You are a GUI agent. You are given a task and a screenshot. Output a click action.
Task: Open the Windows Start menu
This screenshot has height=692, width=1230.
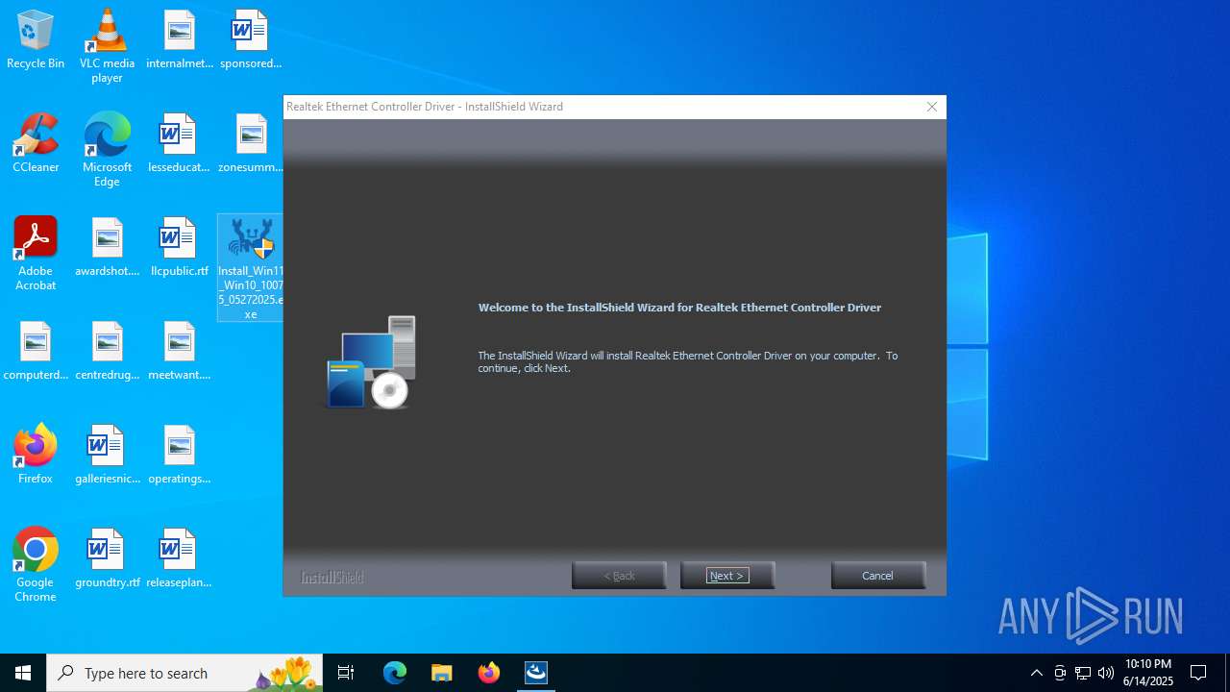click(23, 673)
